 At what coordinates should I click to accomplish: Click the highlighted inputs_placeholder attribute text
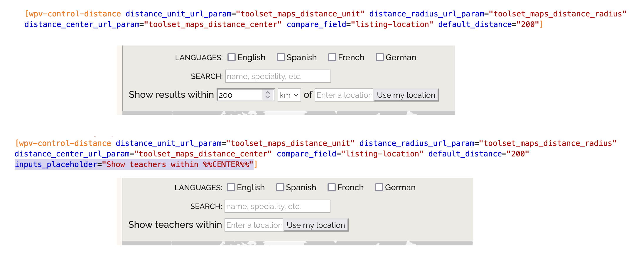coord(134,164)
